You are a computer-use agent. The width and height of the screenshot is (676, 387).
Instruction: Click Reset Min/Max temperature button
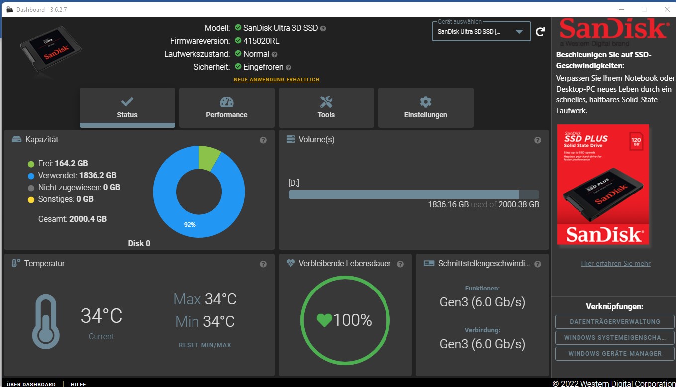(205, 345)
